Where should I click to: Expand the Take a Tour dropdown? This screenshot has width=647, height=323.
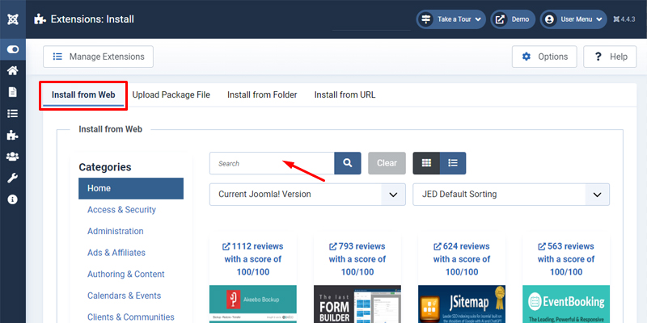[x=450, y=18]
